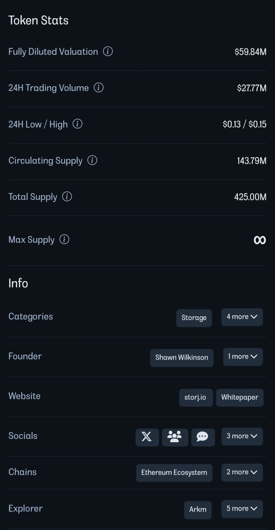Tap the 24H Low / High info icon
The image size is (275, 530).
click(77, 124)
